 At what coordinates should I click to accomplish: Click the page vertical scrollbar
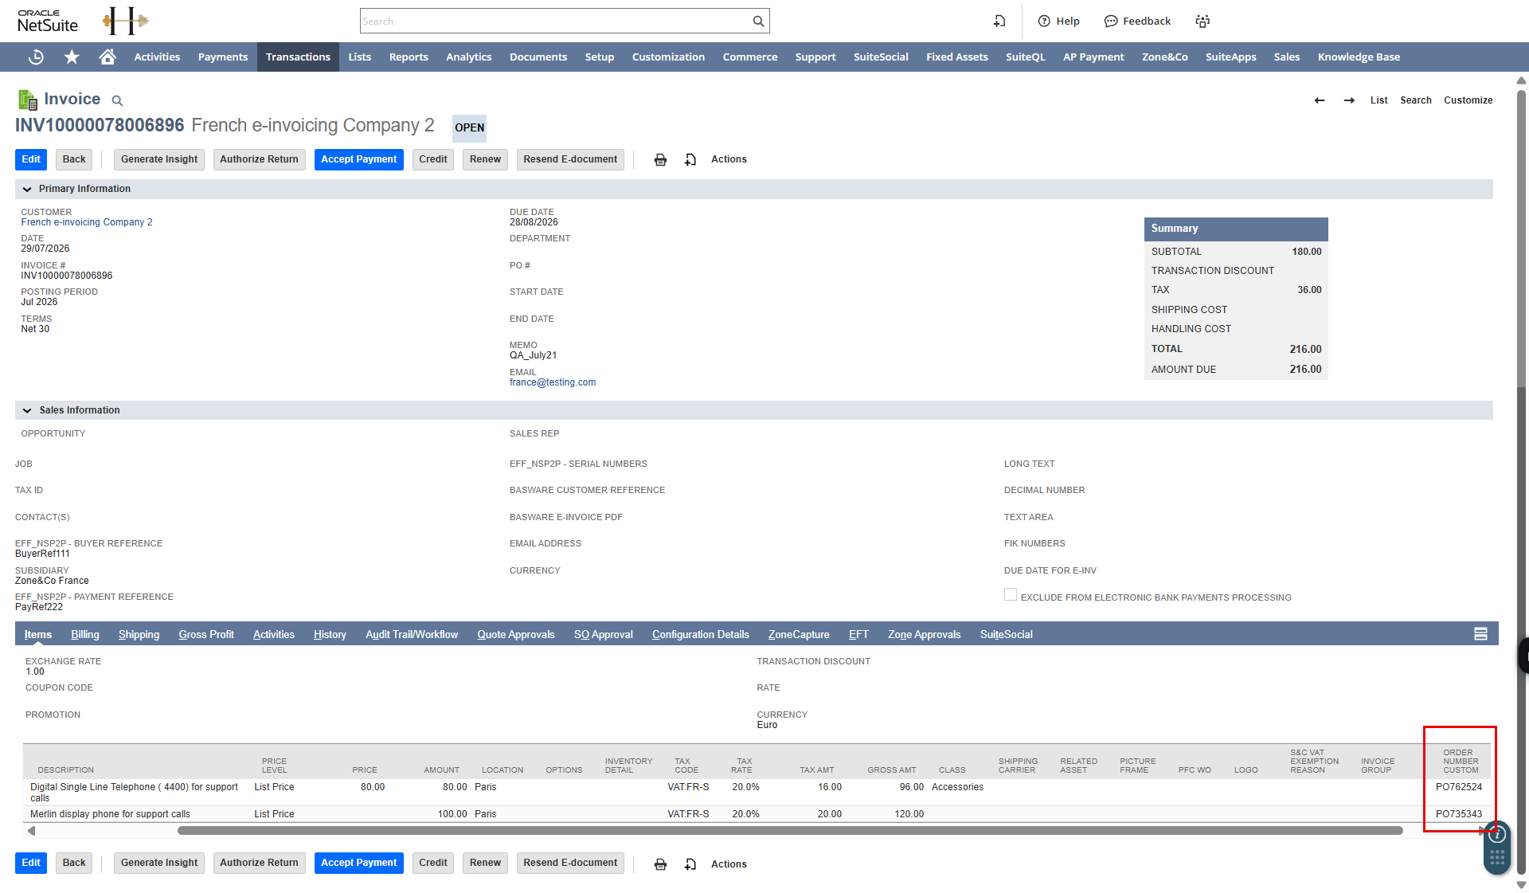[1521, 239]
